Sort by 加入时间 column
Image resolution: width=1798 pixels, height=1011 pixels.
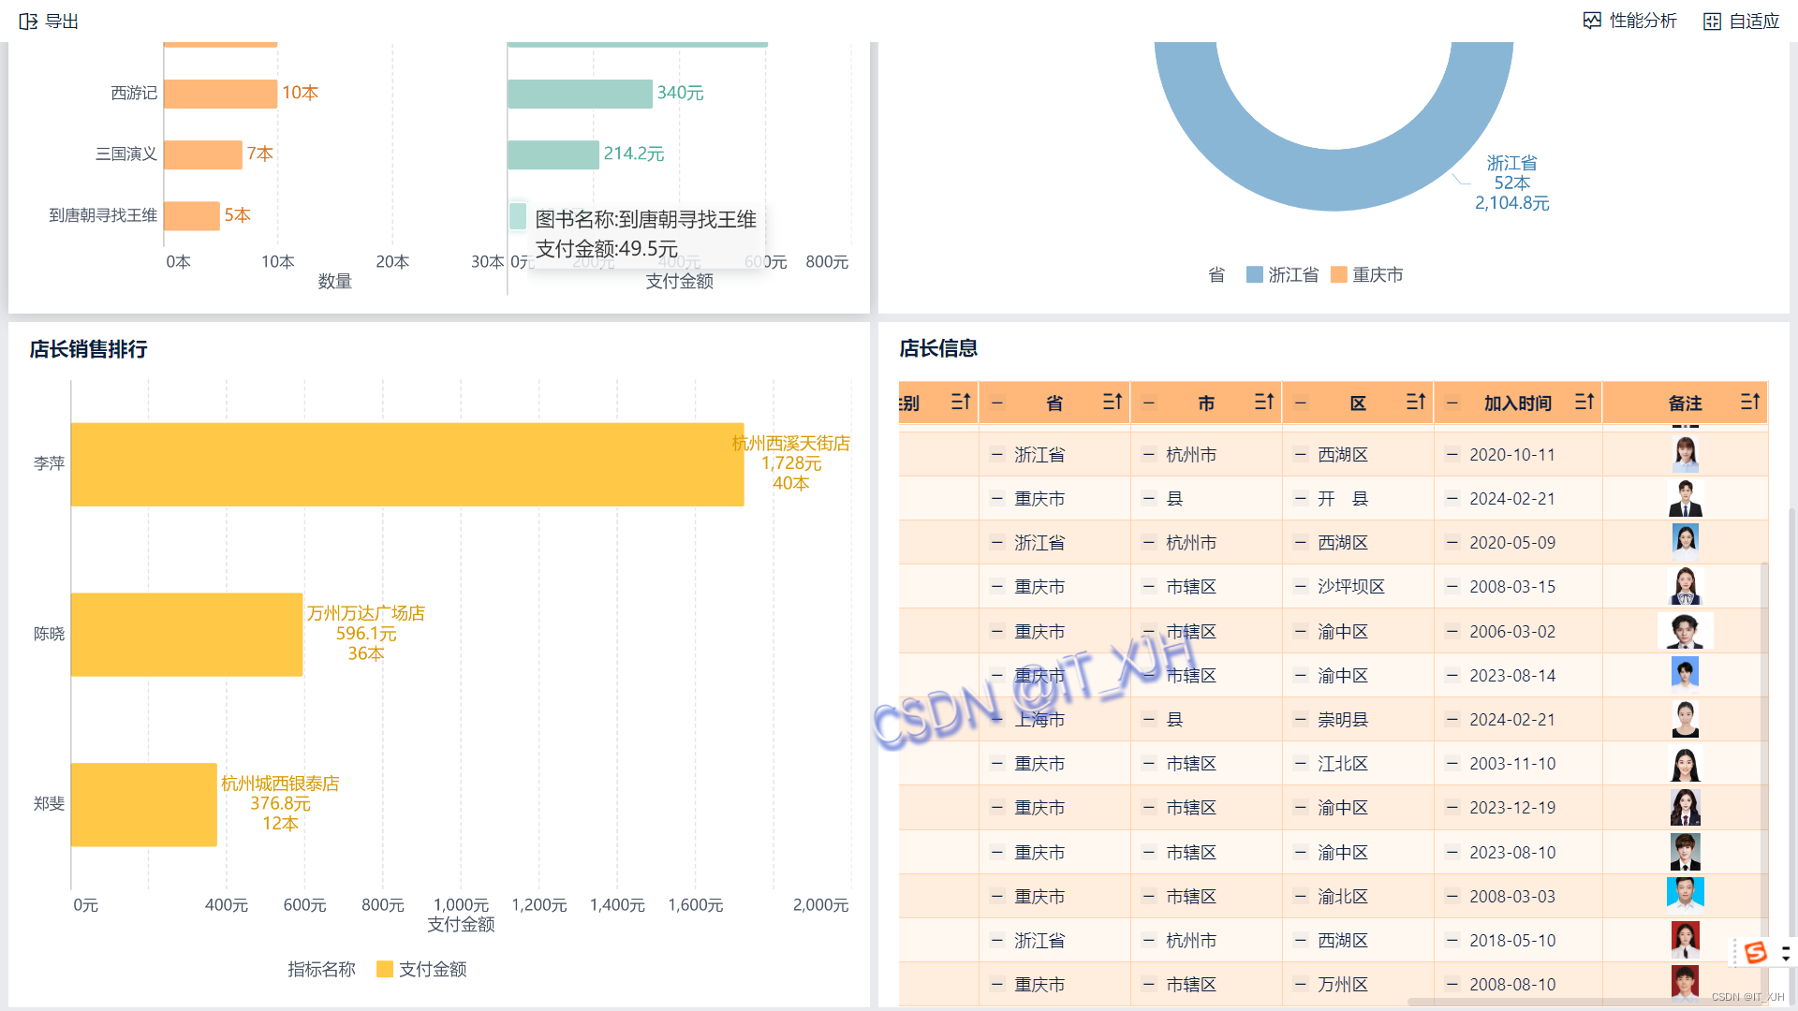pyautogui.click(x=1584, y=402)
